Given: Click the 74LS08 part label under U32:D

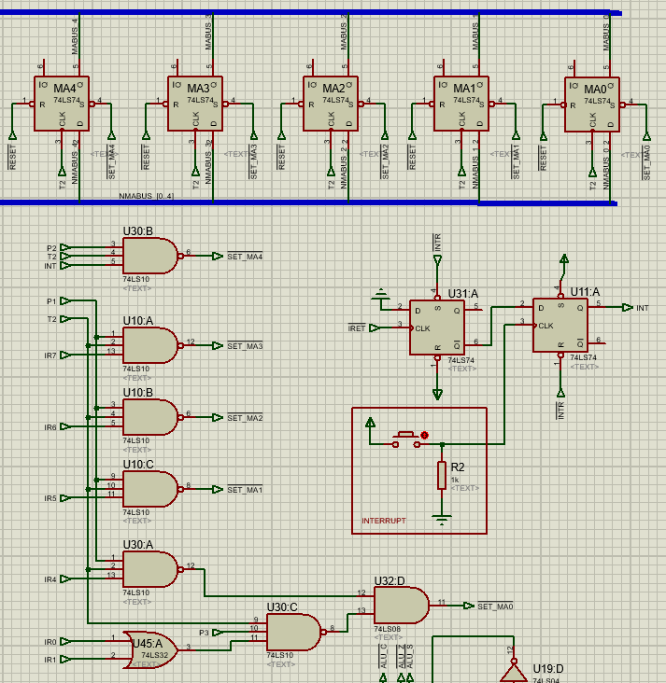Looking at the screenshot, I should [388, 629].
